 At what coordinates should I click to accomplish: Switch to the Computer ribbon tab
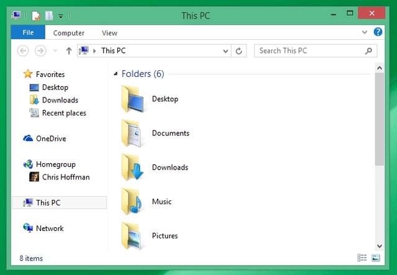coord(69,33)
